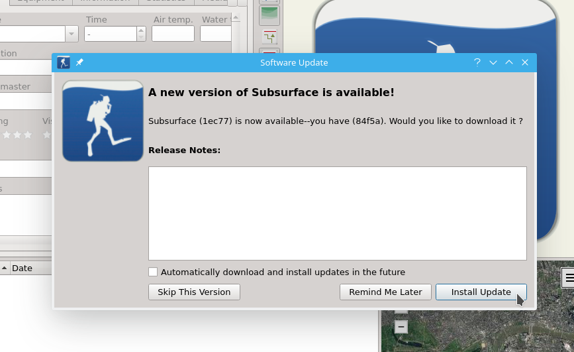Toggle the green gradient profile toolbar icon
The width and height of the screenshot is (574, 352).
click(269, 15)
